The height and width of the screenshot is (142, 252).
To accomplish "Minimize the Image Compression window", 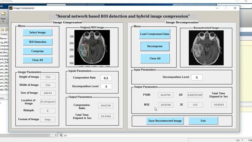I will (x=217, y=8).
